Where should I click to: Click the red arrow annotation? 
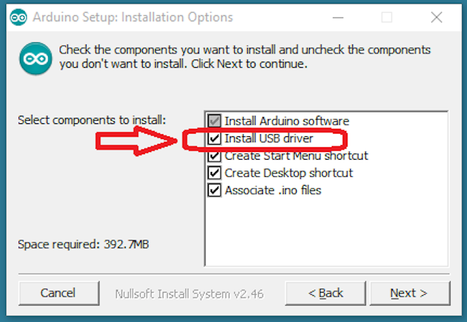(x=137, y=141)
